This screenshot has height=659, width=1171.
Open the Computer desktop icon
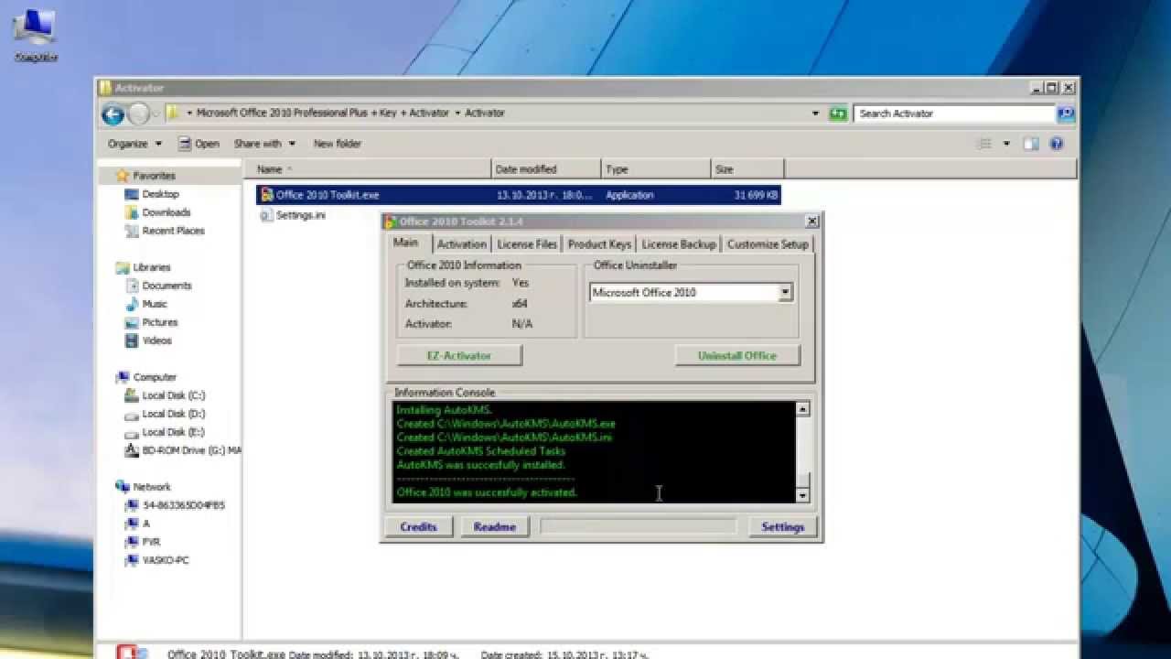coord(35,35)
